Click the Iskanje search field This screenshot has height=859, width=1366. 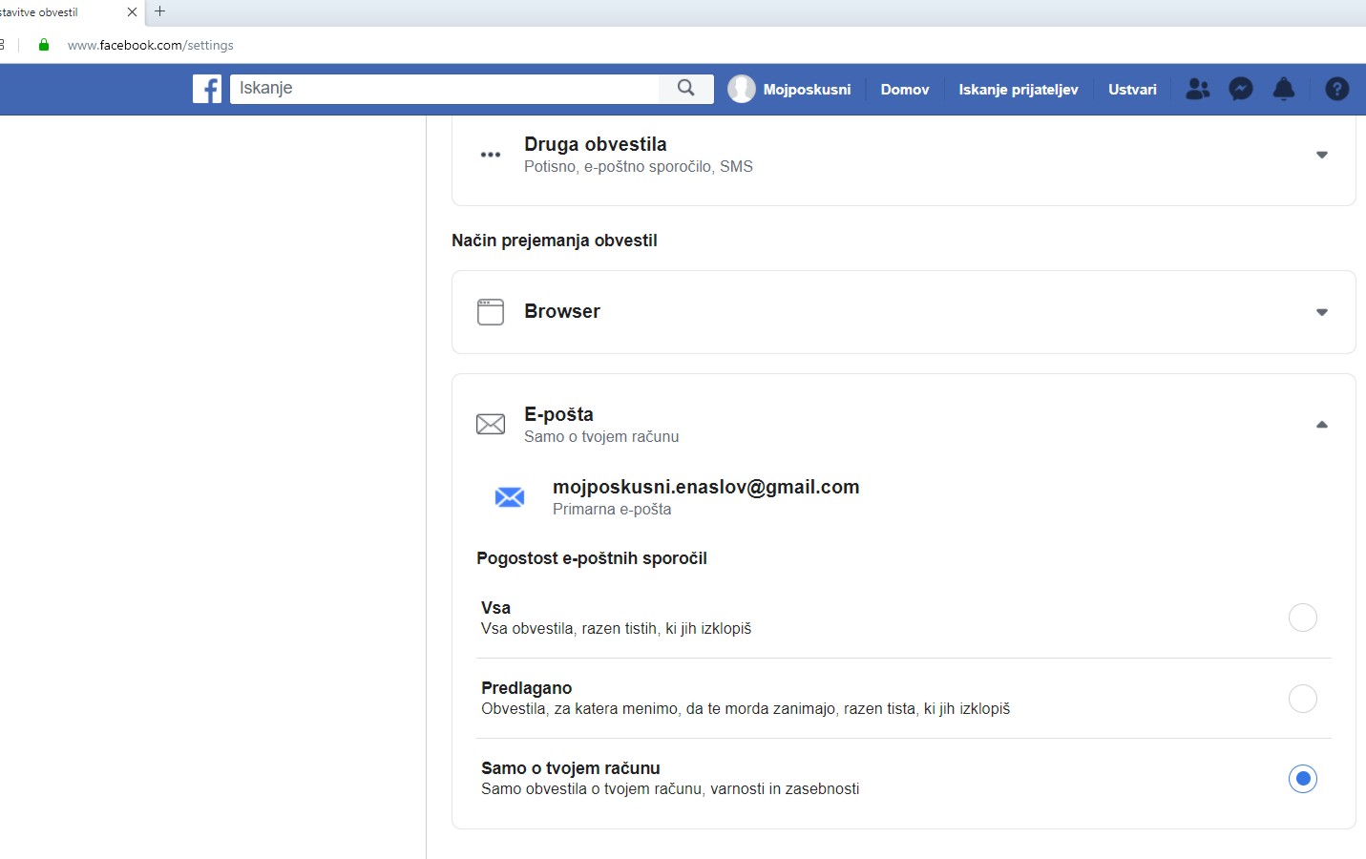[x=444, y=89]
